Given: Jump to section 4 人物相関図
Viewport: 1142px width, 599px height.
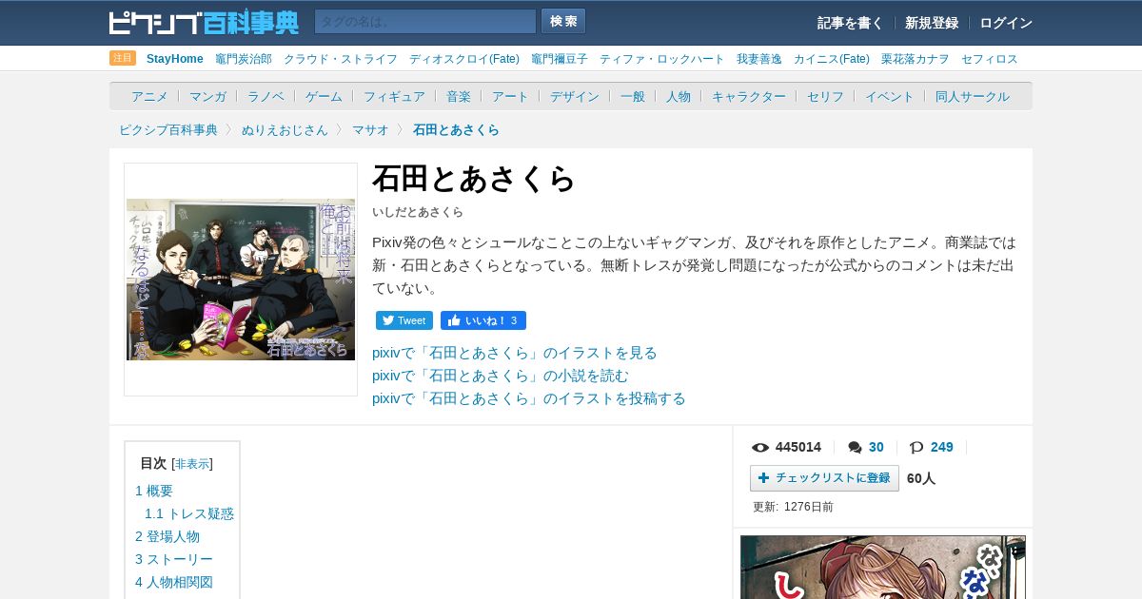Looking at the screenshot, I should click(174, 582).
